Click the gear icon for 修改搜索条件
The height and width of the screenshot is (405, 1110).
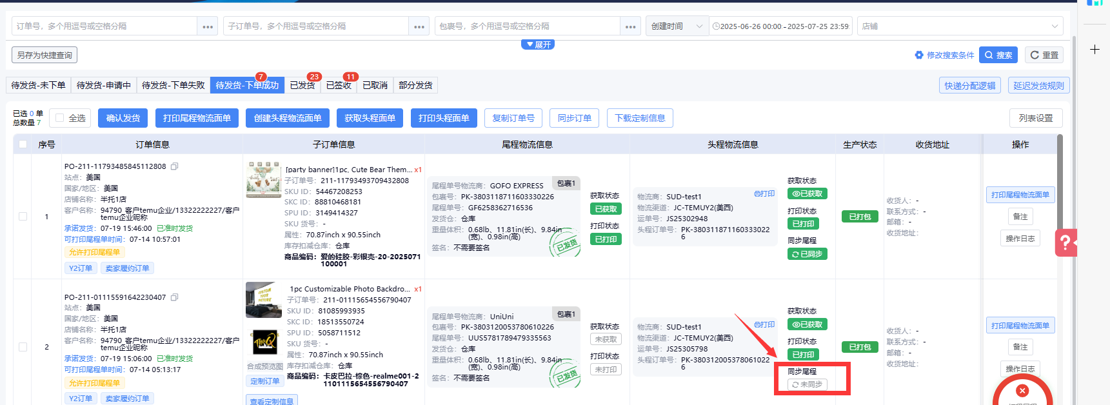pyautogui.click(x=919, y=55)
